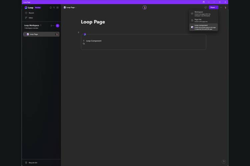Open the page templates icon in sidebar header
The width and height of the screenshot is (250, 166).
pos(58,7)
